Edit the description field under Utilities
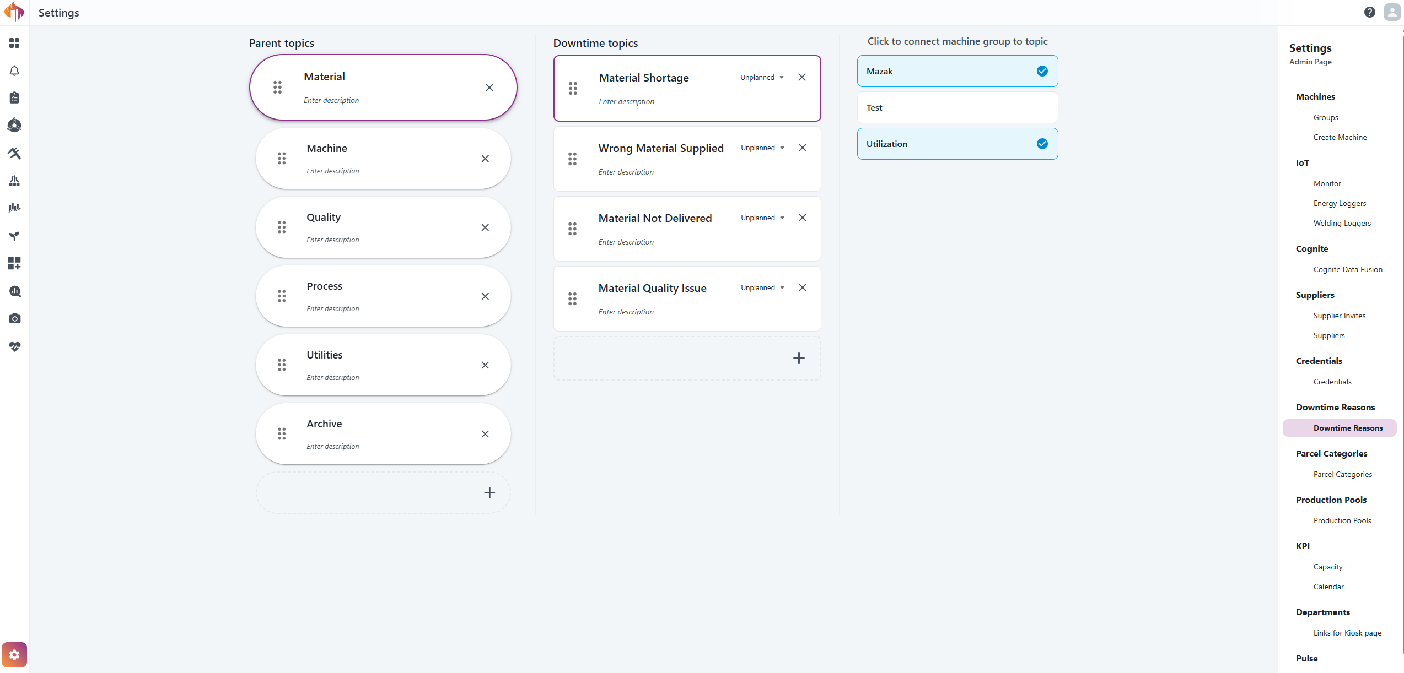Viewport: 1404px width, 673px height. pos(332,378)
